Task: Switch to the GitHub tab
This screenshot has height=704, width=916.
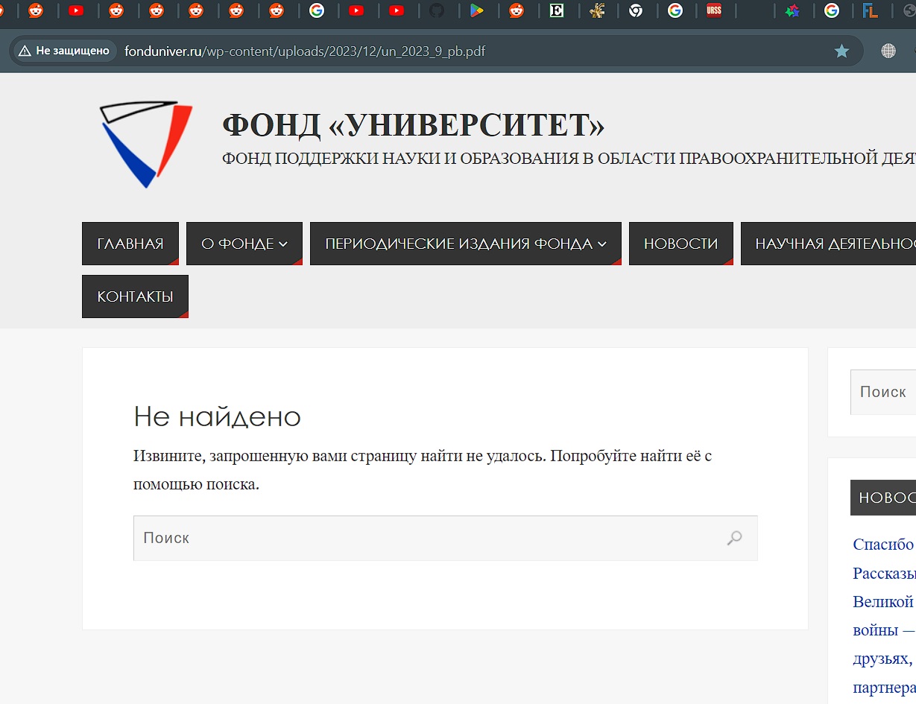Action: 437,10
